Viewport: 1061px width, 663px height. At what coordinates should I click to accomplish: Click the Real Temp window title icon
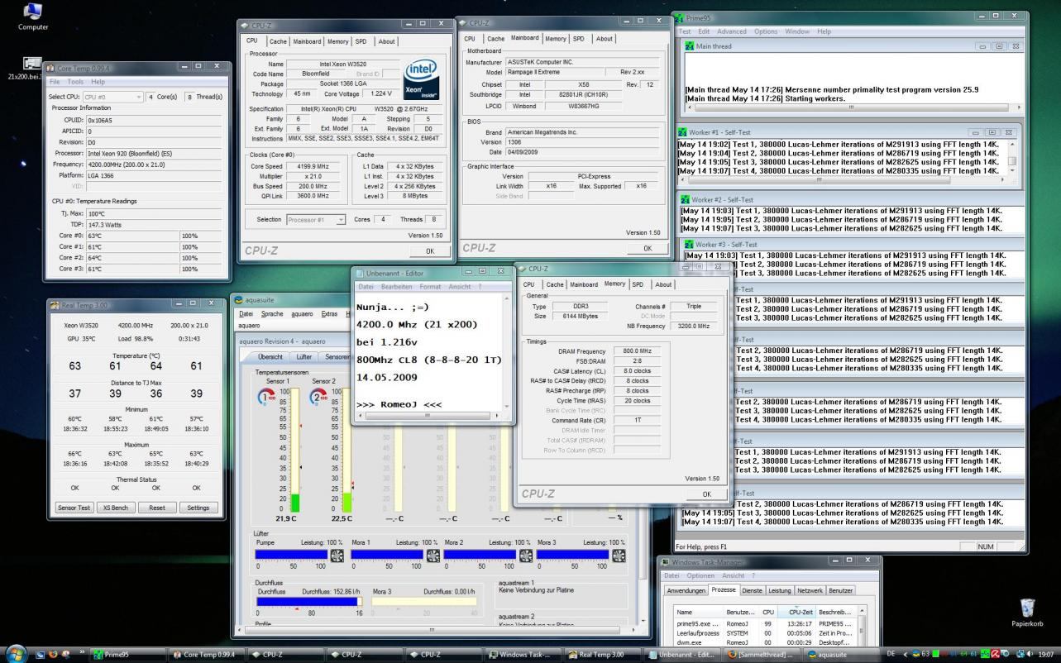click(55, 306)
